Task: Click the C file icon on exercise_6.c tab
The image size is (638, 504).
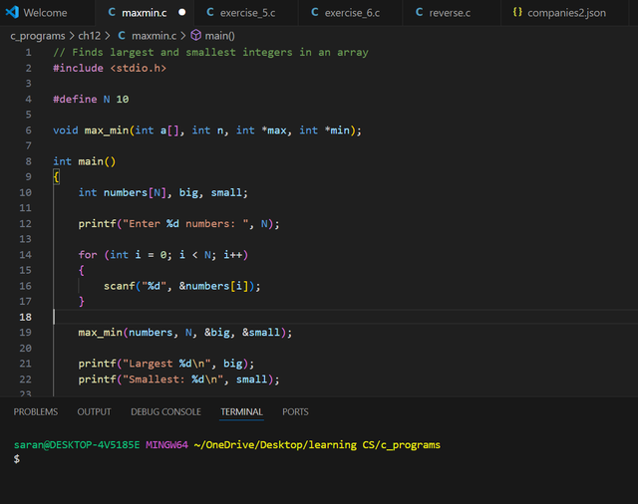Action: click(x=315, y=12)
